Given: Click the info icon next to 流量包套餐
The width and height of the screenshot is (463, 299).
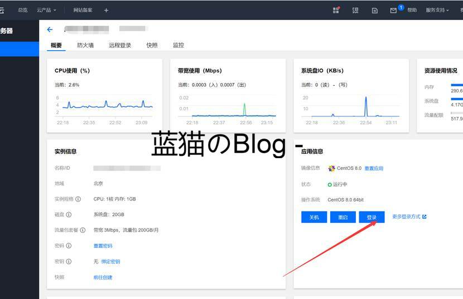Looking at the screenshot, I should 83,230.
